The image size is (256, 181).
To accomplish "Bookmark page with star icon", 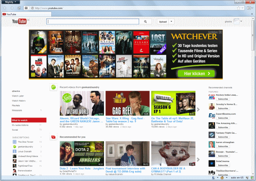I will pos(239,8).
